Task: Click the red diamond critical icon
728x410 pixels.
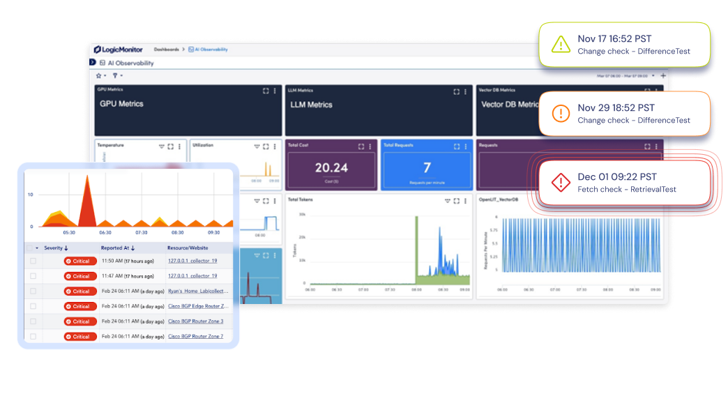Action: pos(561,183)
